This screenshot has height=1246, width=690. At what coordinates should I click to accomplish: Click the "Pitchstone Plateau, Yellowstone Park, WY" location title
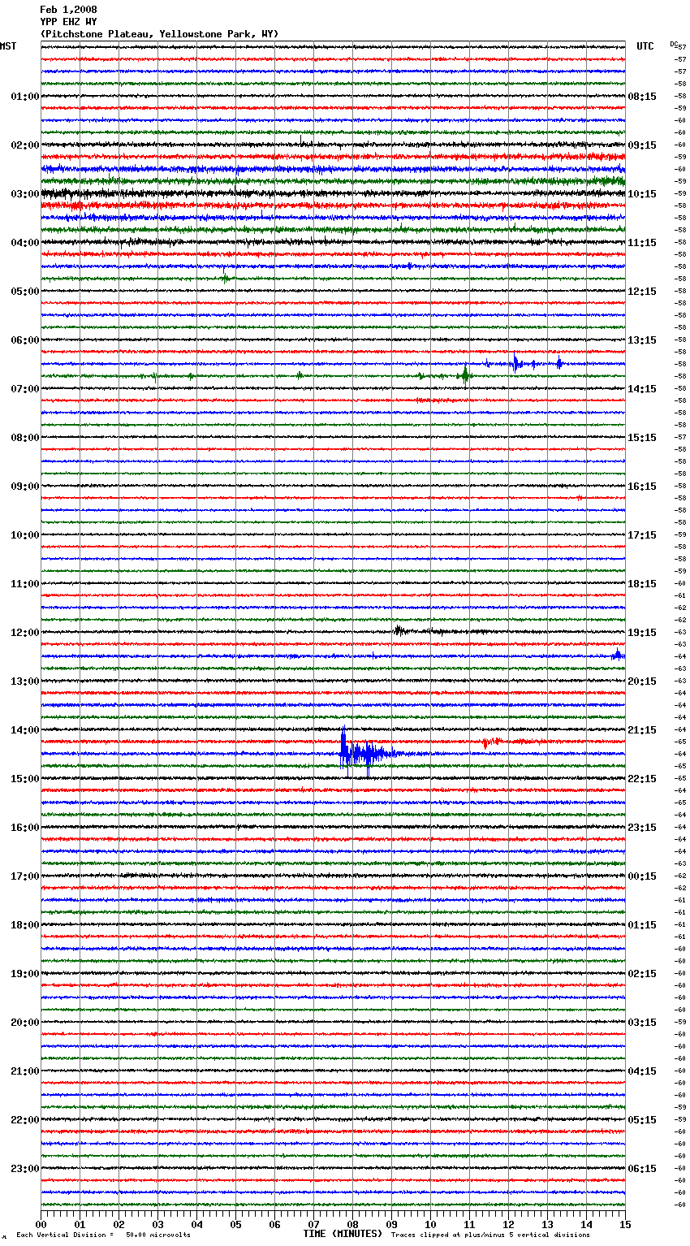pos(159,34)
